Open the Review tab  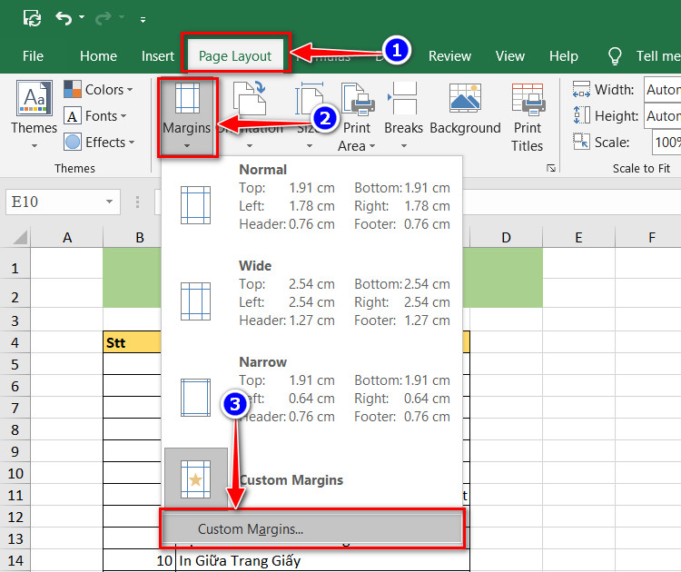449,56
